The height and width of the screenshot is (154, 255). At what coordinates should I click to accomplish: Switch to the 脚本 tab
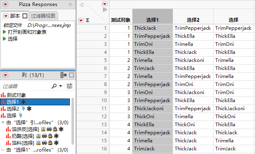click(15, 16)
